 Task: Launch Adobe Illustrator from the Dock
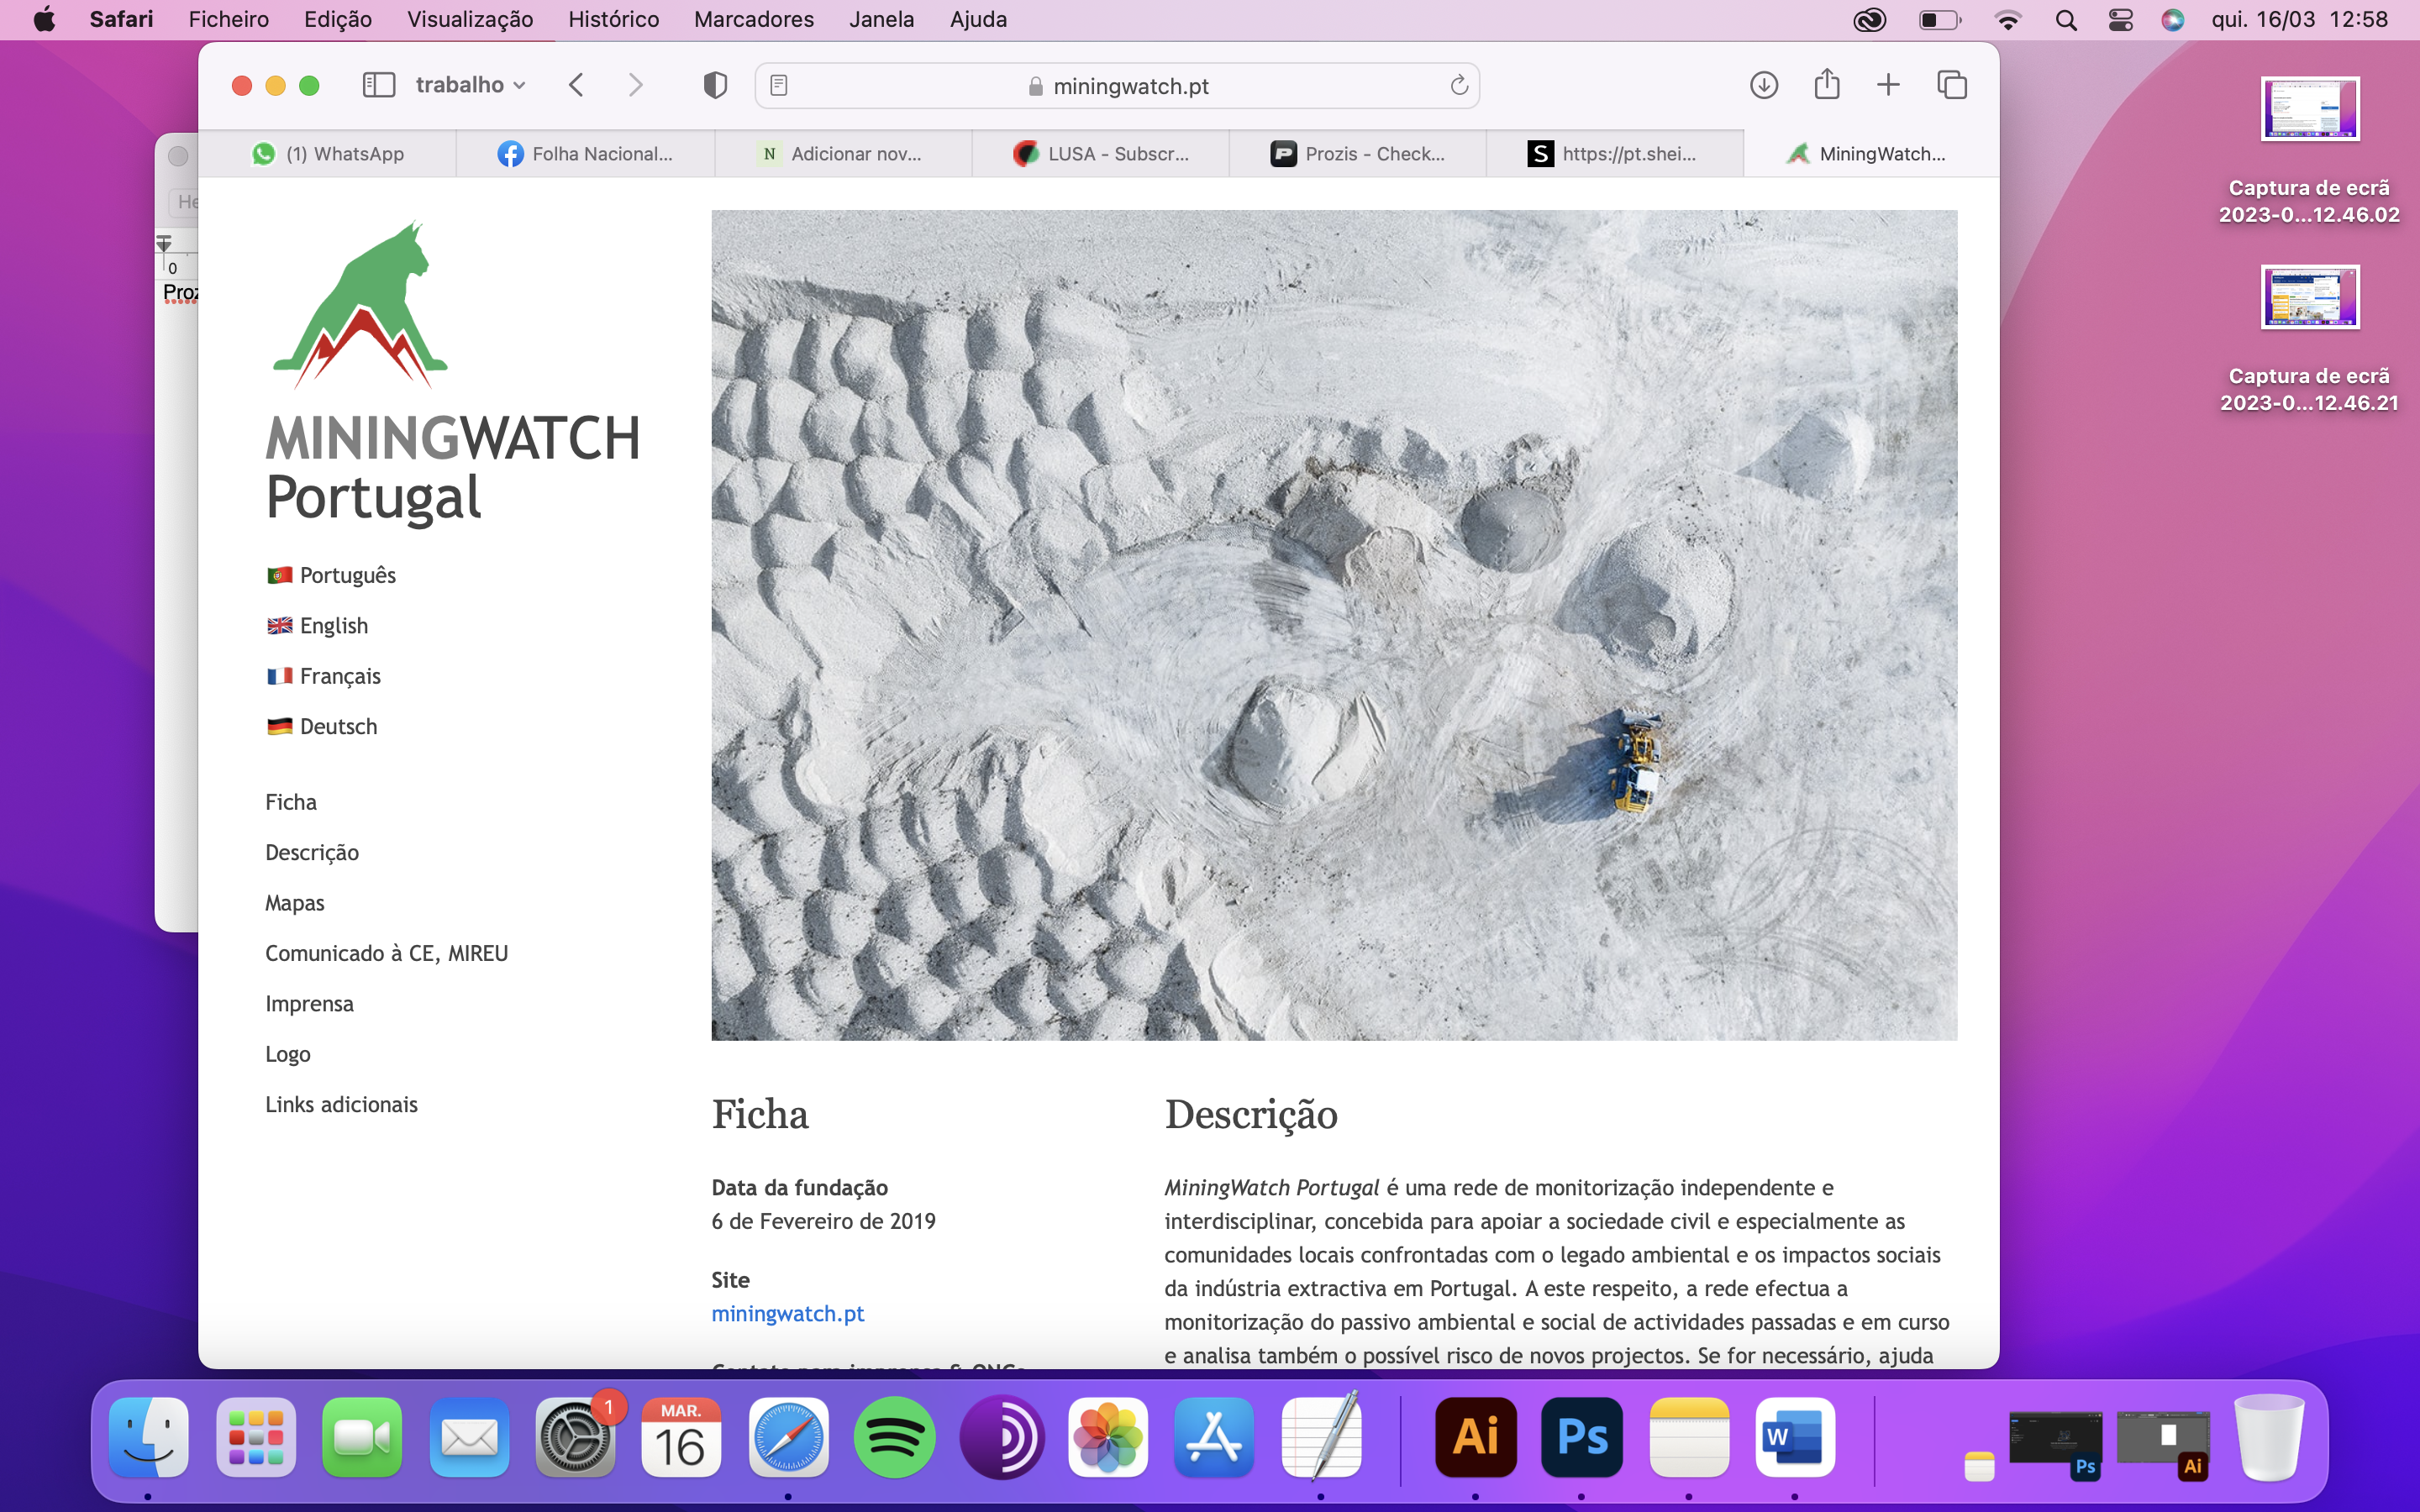(x=1475, y=1438)
